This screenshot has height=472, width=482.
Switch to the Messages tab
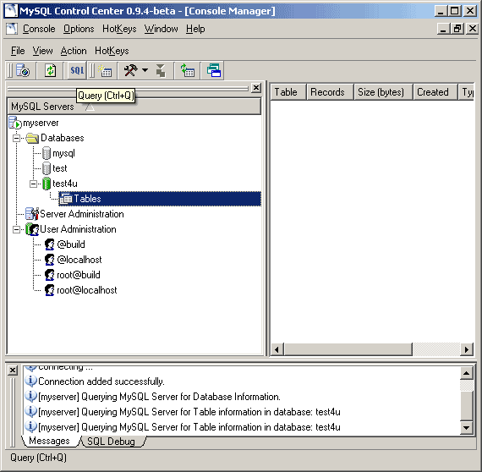pyautogui.click(x=49, y=441)
